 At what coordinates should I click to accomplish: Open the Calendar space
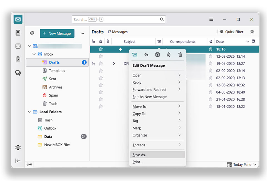point(18,46)
